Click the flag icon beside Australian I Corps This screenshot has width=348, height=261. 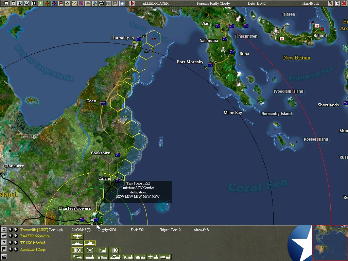pyautogui.click(x=4, y=249)
